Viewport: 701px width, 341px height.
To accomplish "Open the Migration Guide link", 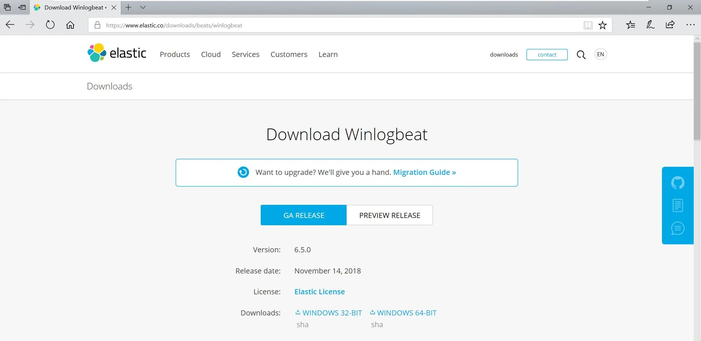I will tap(424, 172).
